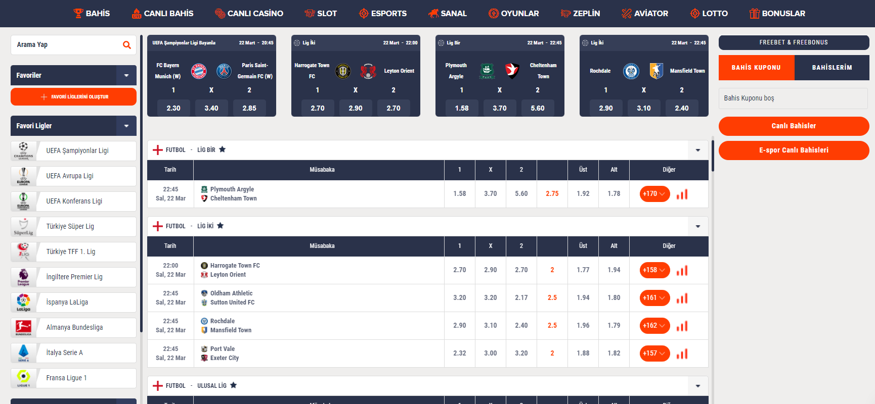Click the search magnifier icon
875x404 pixels.
point(126,45)
